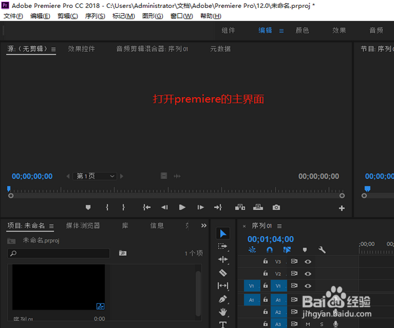Mute track A3 with M button

tap(308, 324)
